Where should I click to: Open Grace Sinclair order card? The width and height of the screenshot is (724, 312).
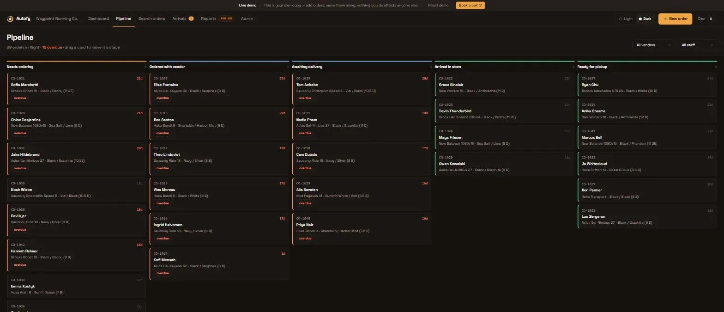click(x=505, y=84)
